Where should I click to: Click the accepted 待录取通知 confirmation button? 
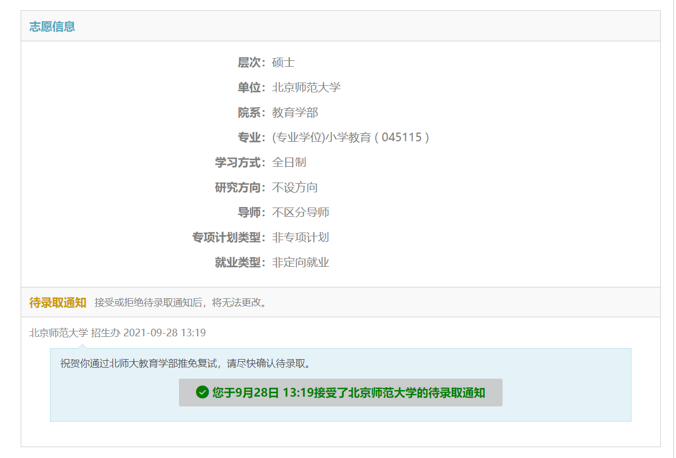(x=340, y=393)
